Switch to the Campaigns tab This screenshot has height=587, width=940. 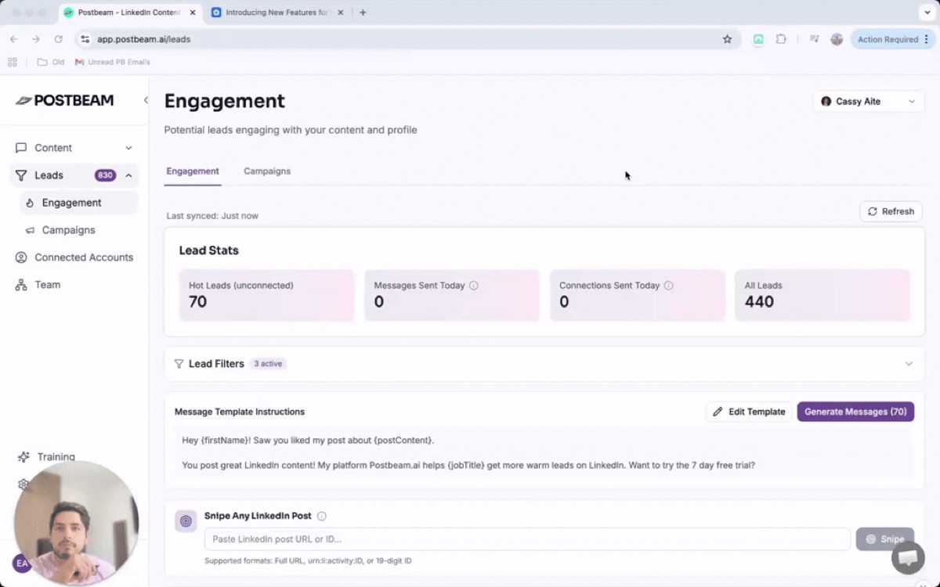coord(267,171)
